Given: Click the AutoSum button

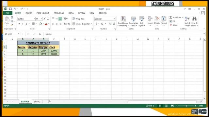Looking at the screenshot, I should (175, 17).
